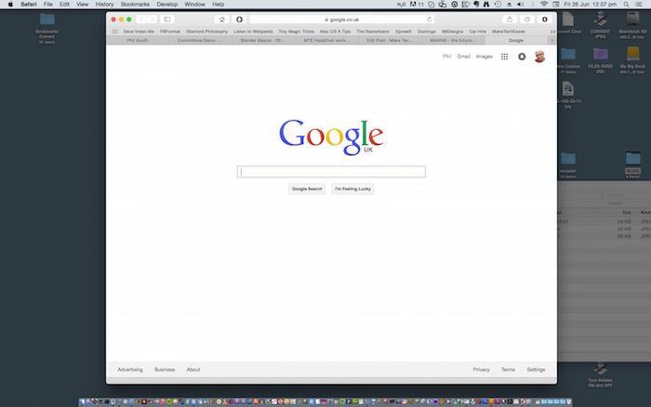Reload the google.co.uk page
The height and width of the screenshot is (407, 651).
pos(429,20)
